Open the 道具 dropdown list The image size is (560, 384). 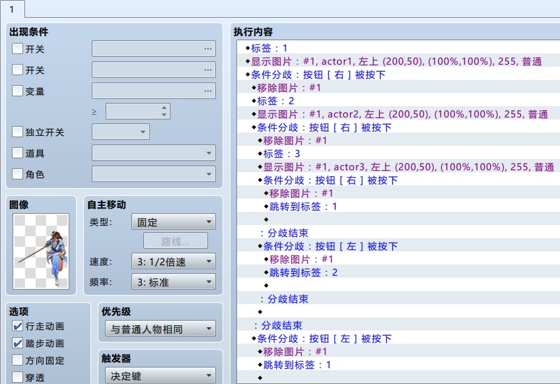click(x=154, y=153)
